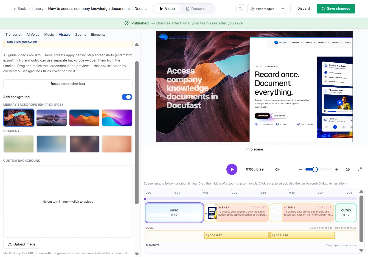Screen dimensions: 368x257
Task: Open the Library breadcrumb
Action: 37,9
